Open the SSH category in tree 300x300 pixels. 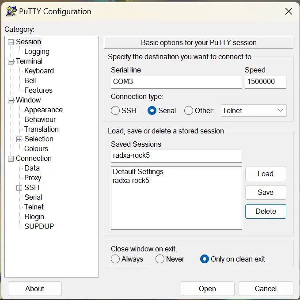coord(32,187)
